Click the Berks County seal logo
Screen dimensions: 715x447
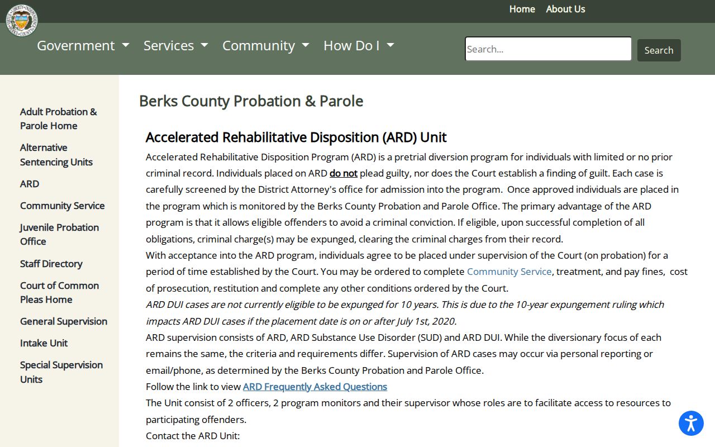(x=22, y=21)
